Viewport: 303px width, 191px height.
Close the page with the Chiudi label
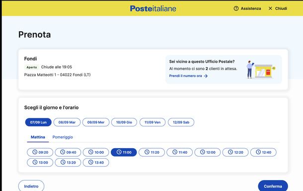pos(281,8)
